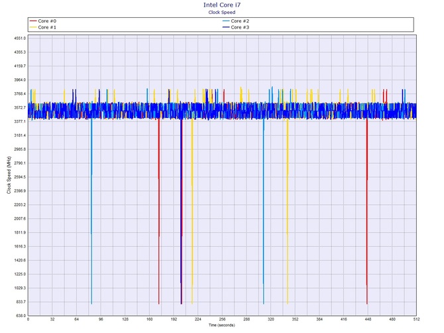Image resolution: width=444 pixels, height=333 pixels.
Task: Click the Clock Speed subtitle
Action: (x=222, y=12)
